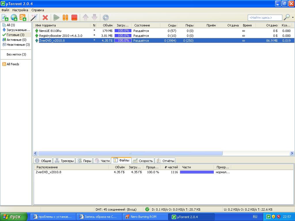
Task: Click the µTorrent tray icon
Action: click(268, 217)
